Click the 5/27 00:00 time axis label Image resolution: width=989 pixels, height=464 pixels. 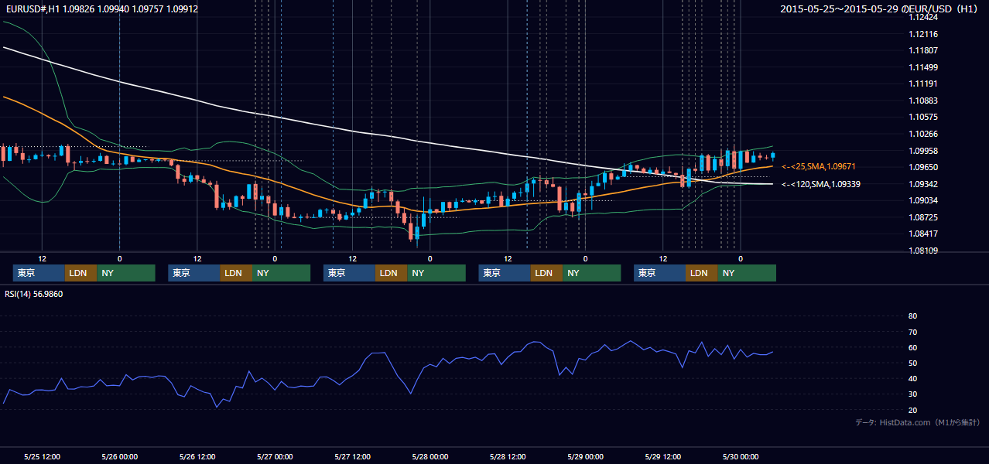(275, 456)
